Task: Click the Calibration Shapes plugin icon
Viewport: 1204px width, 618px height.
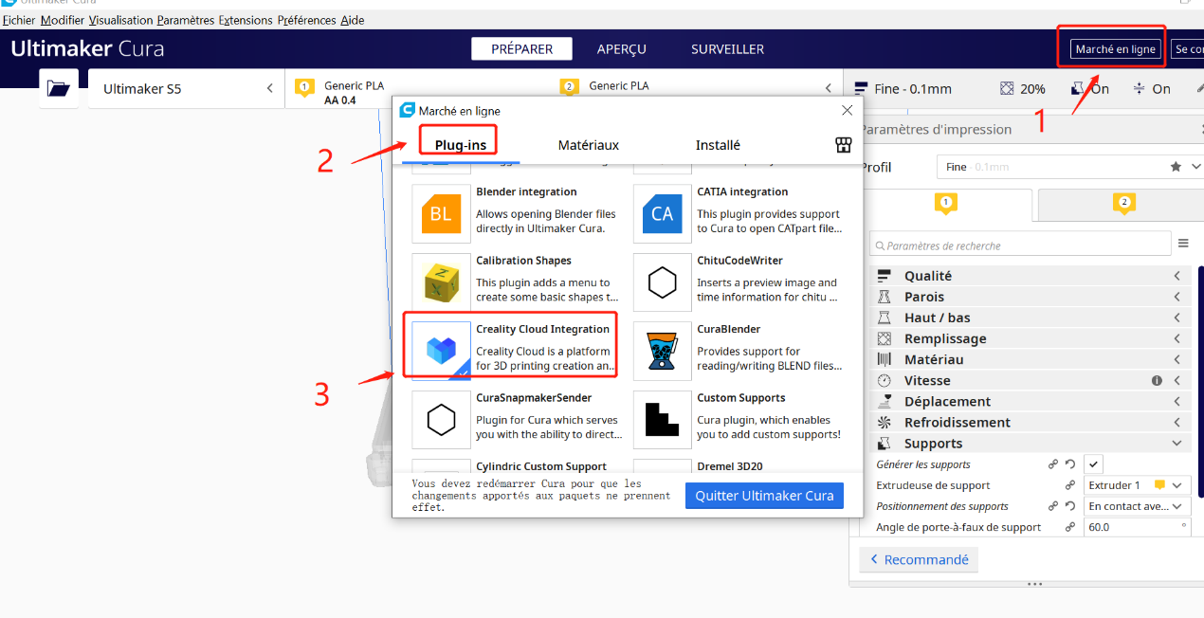Action: pyautogui.click(x=441, y=282)
